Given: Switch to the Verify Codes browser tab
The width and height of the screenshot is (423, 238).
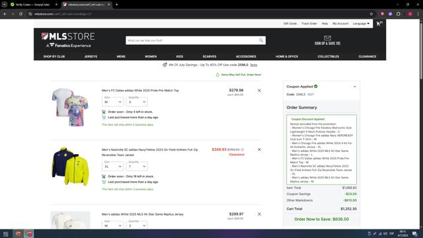Looking at the screenshot, I should (32, 5).
